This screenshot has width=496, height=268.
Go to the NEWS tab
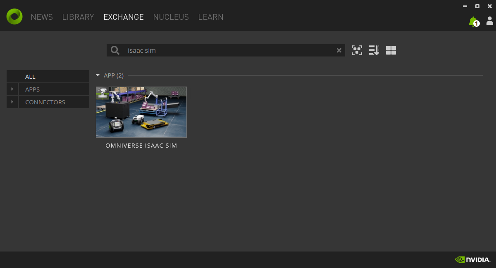(42, 17)
